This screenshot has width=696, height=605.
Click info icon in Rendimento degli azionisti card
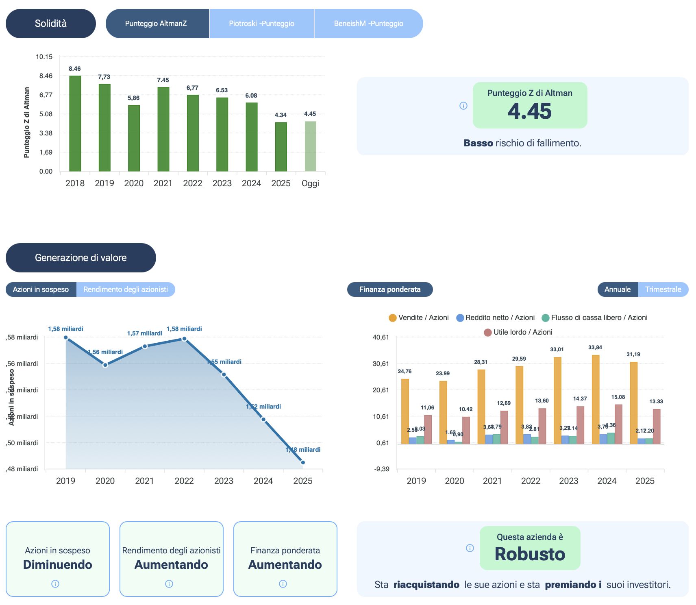(x=169, y=584)
